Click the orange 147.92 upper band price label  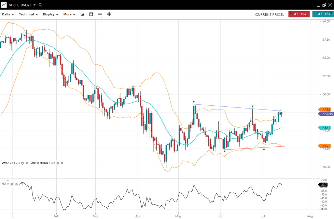[325, 109]
